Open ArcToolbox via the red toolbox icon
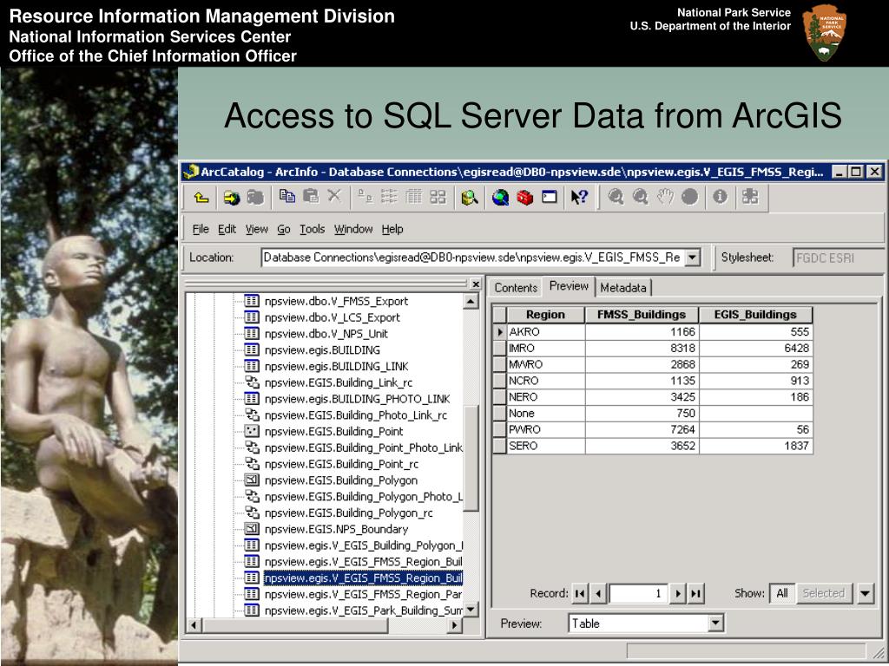 524,198
